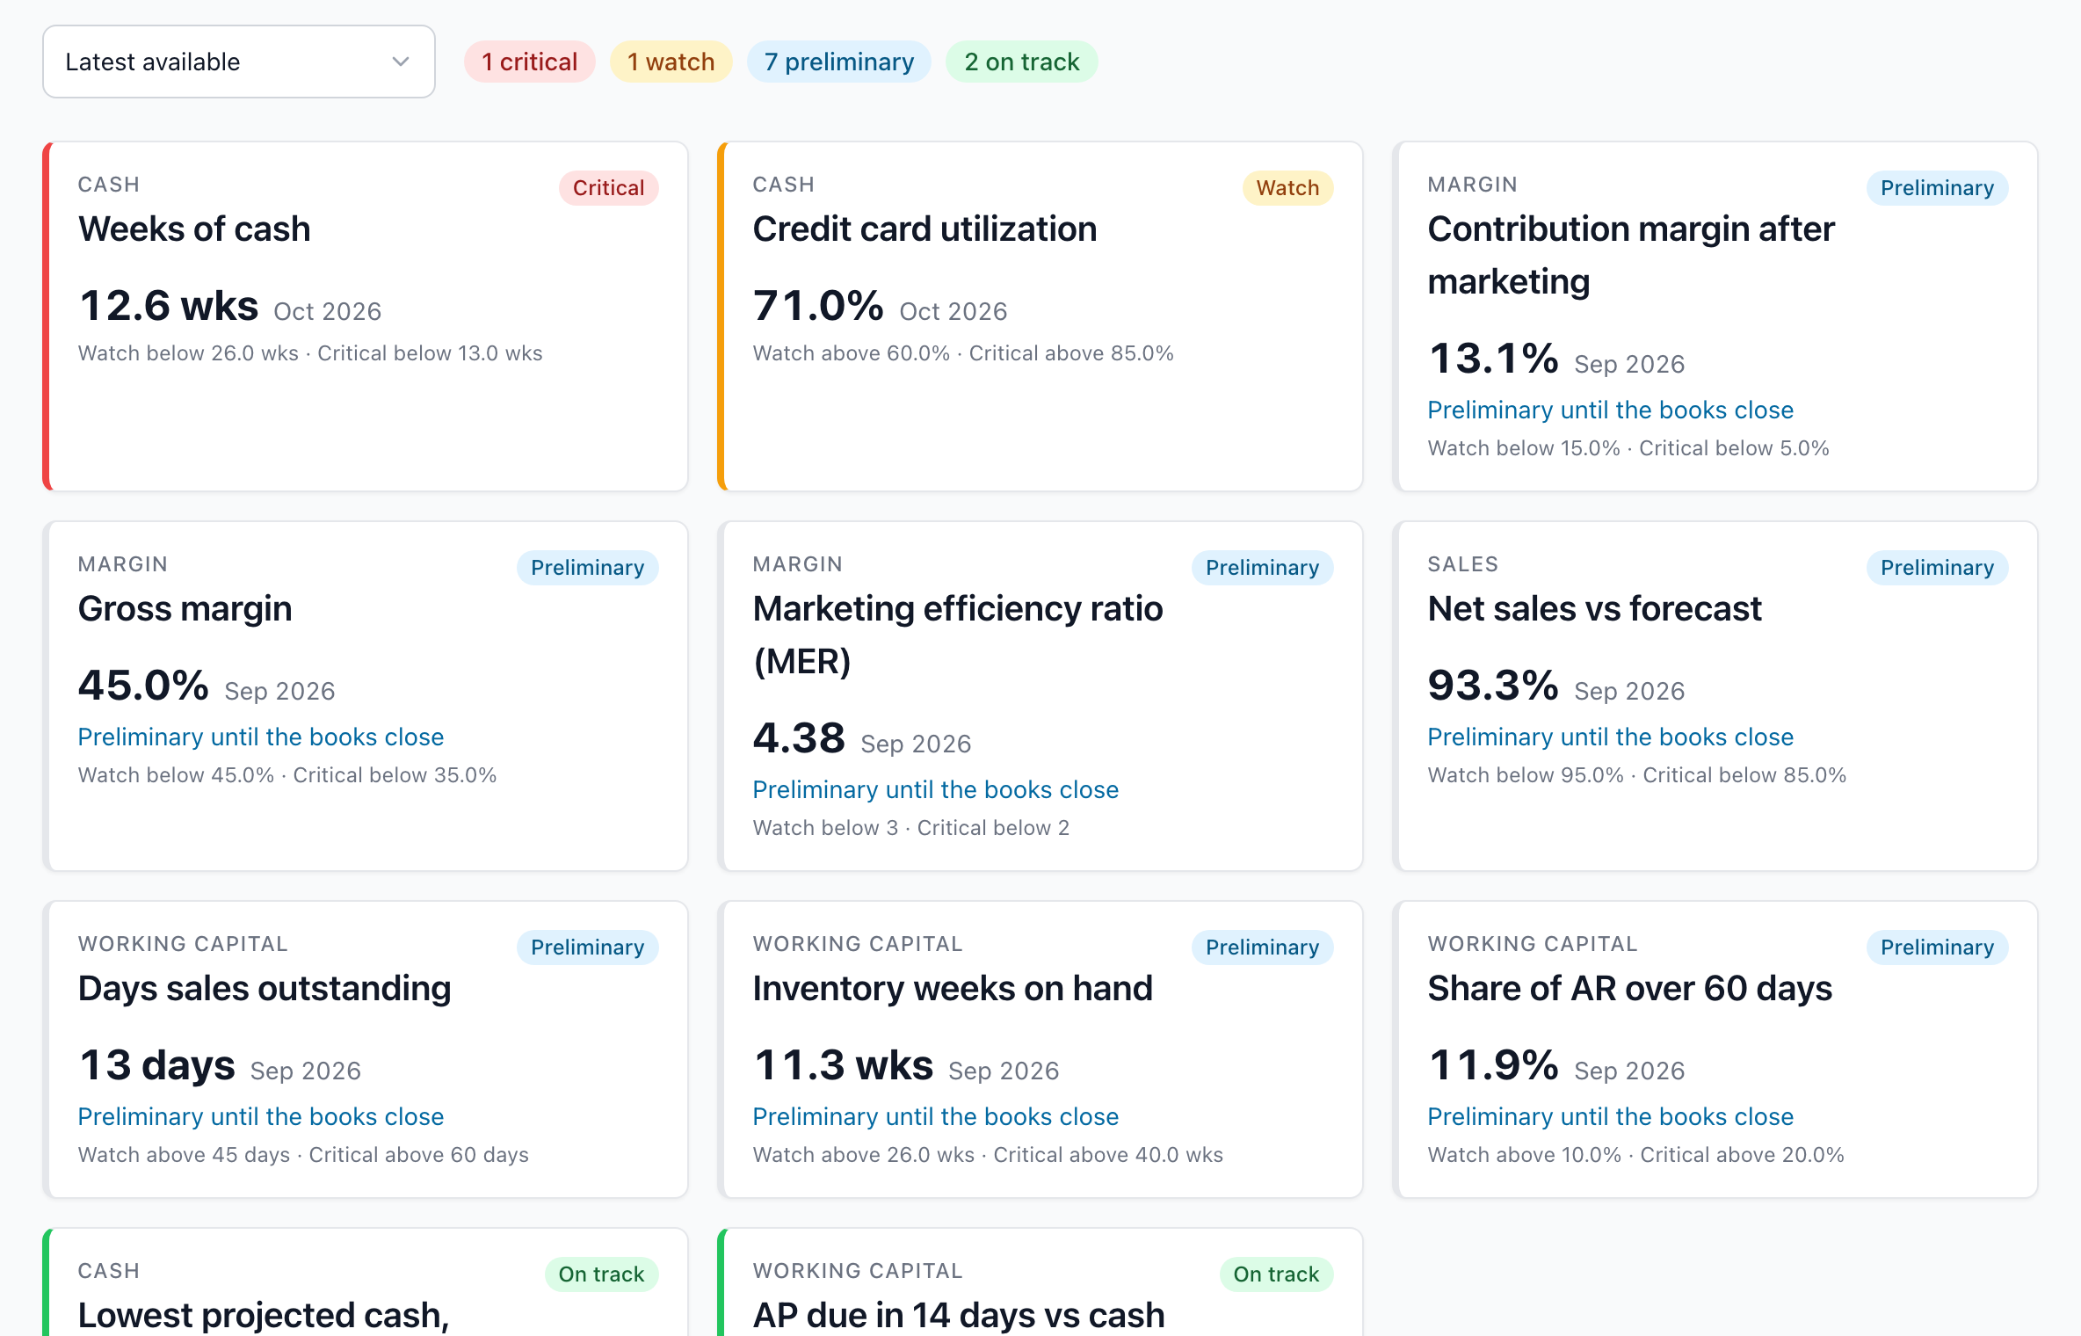
Task: Click Preliminary badge on Contribution margin card
Action: pyautogui.click(x=1937, y=187)
